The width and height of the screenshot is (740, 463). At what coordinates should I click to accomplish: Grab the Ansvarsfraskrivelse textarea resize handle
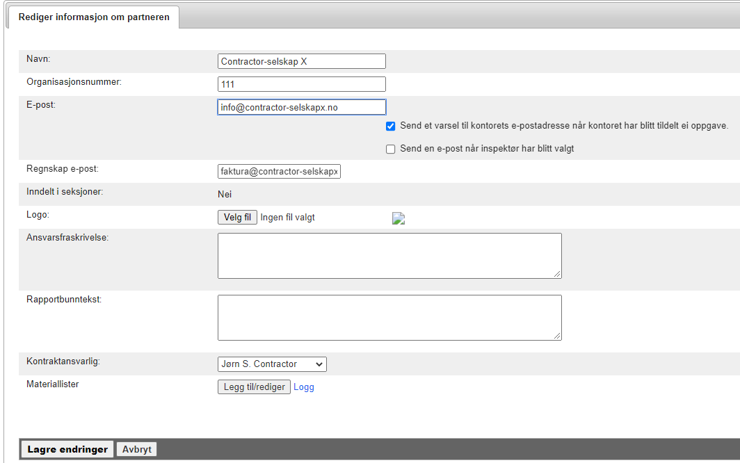pyautogui.click(x=557, y=274)
